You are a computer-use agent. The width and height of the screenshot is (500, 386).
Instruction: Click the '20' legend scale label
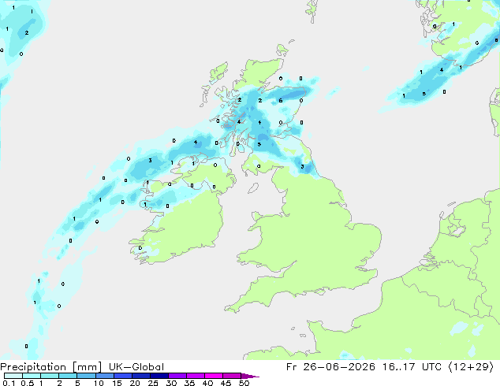135,383
